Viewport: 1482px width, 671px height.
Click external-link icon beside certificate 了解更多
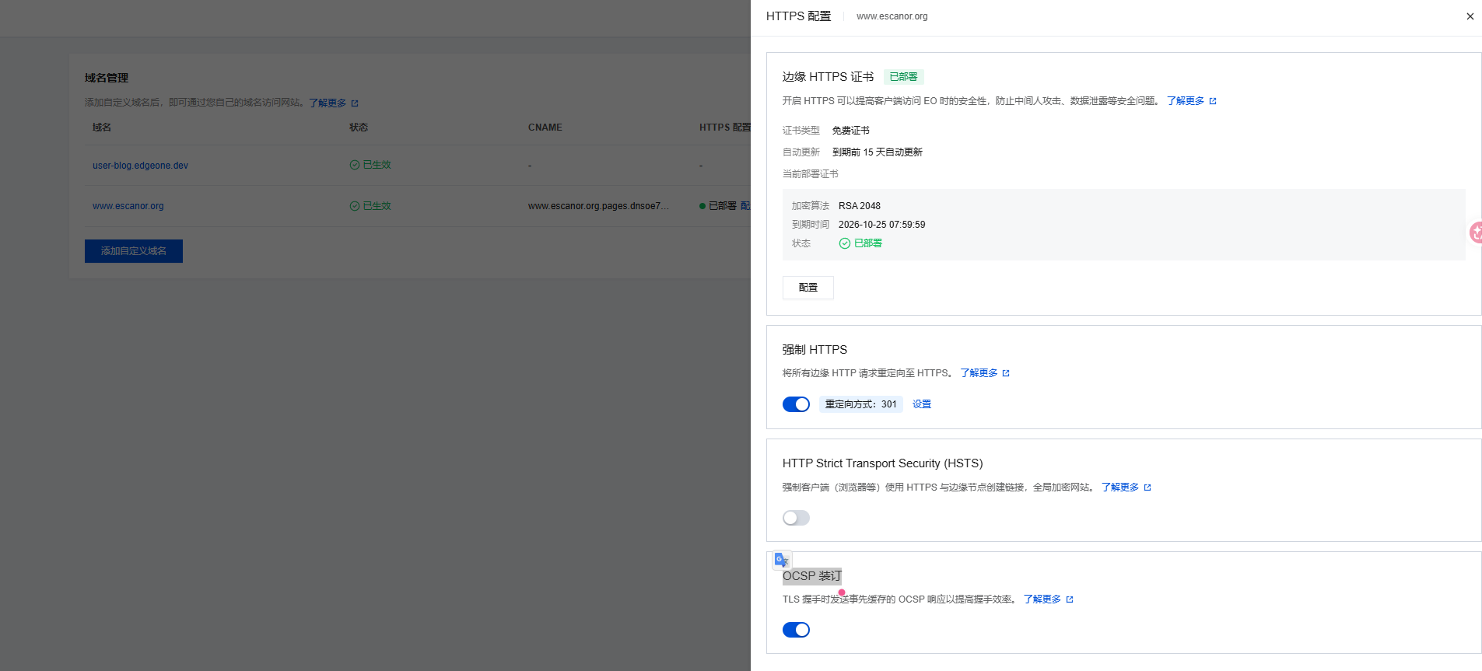coord(1213,101)
